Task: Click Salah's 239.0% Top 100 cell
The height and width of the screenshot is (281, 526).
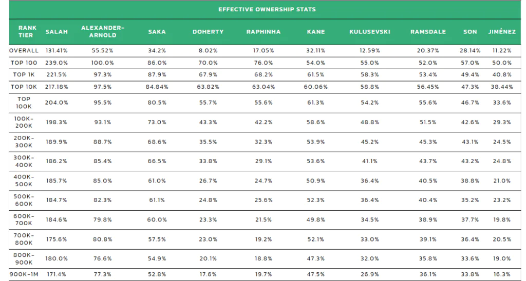Action: pyautogui.click(x=57, y=63)
